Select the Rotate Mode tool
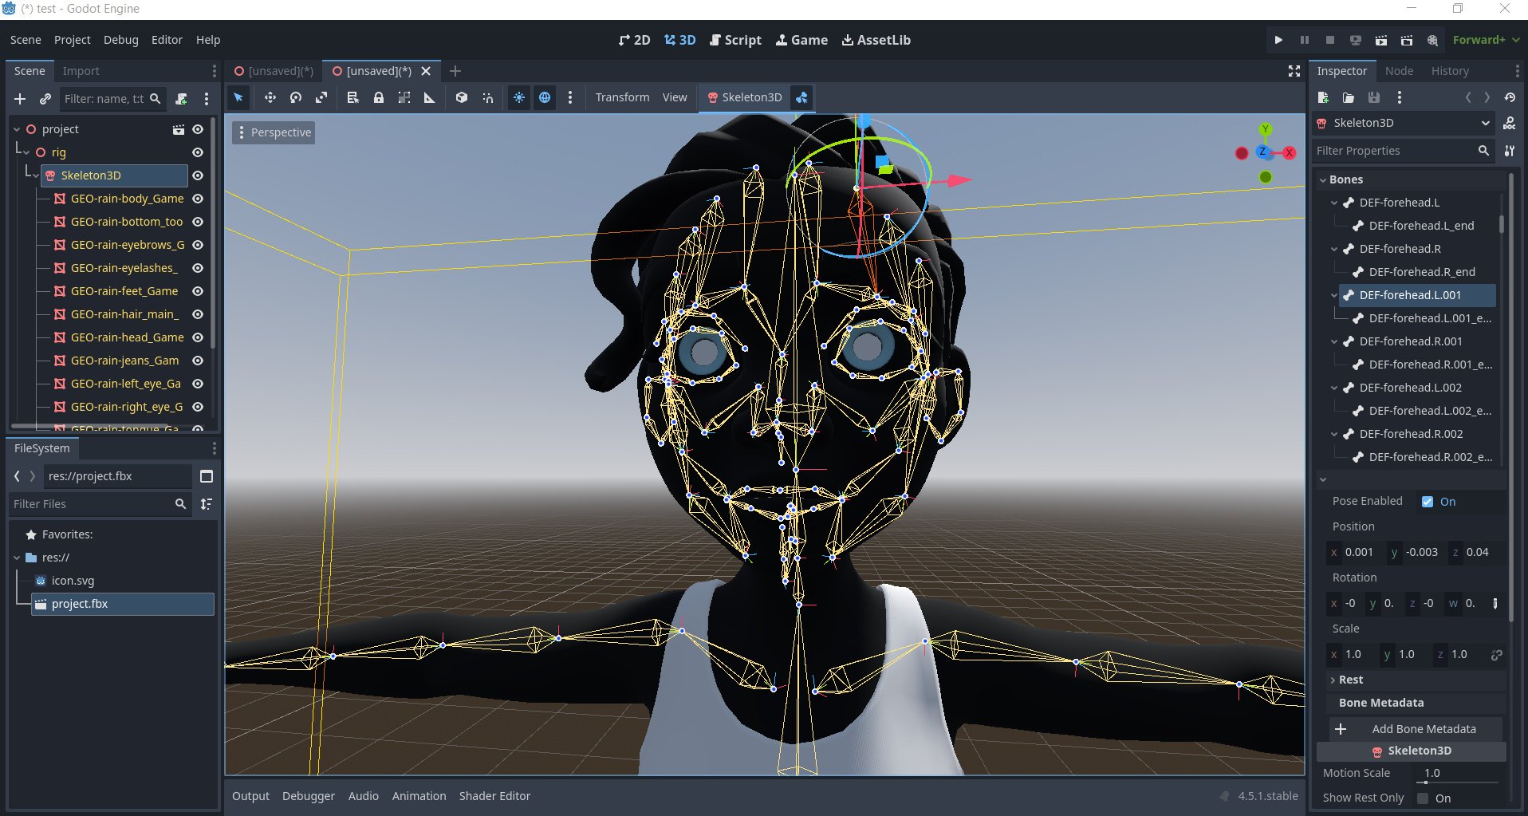 (296, 97)
